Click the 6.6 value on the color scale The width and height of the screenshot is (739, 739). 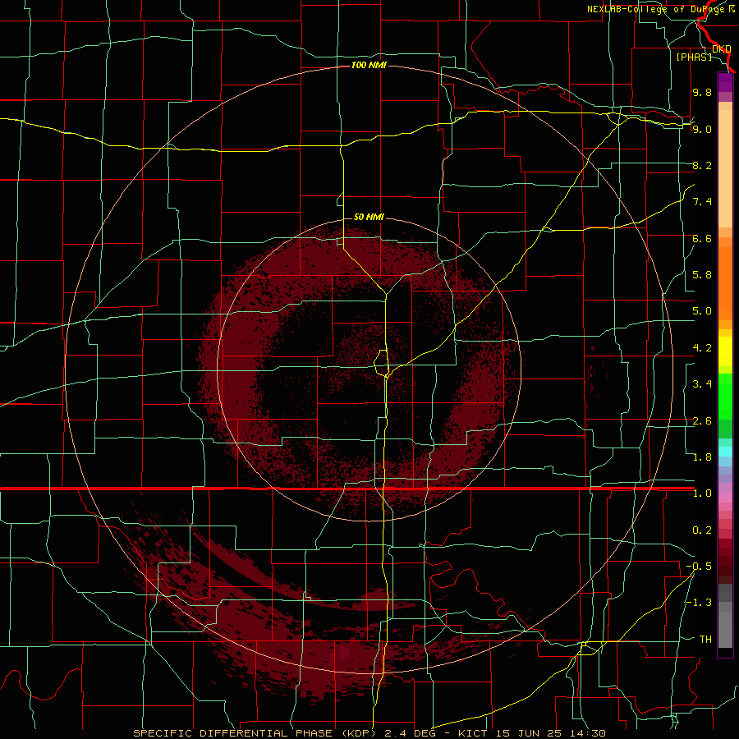tap(702, 238)
